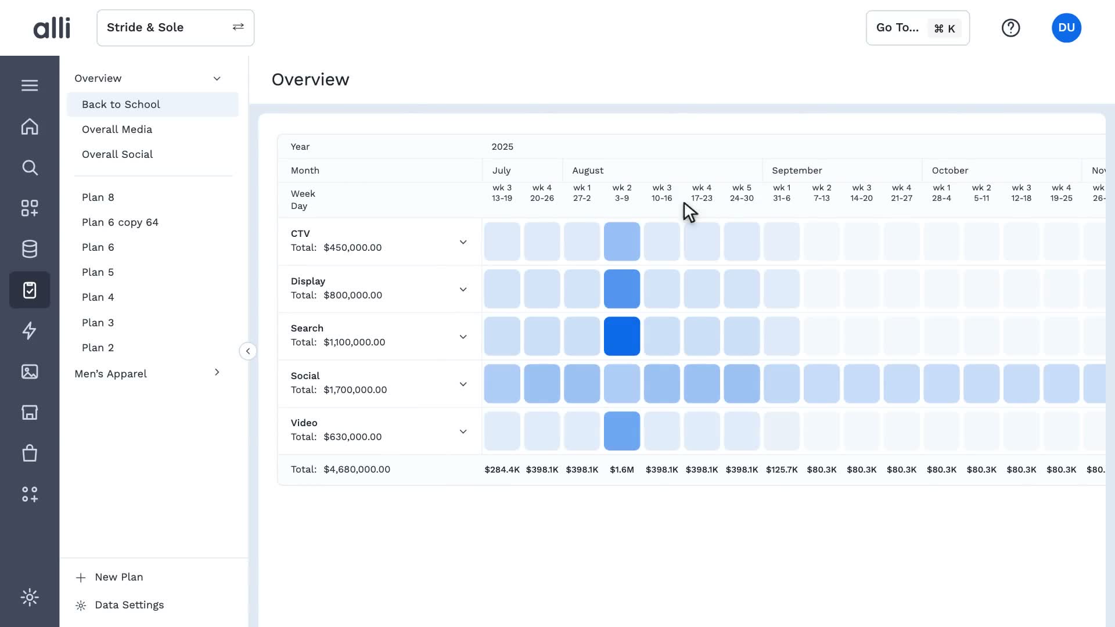
Task: Click Video cell for August wk 2
Action: tap(622, 431)
